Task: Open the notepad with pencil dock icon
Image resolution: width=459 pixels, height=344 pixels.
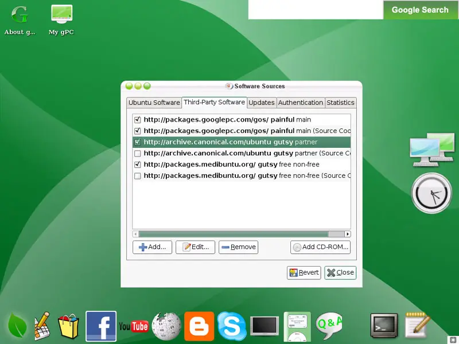Action: click(417, 325)
